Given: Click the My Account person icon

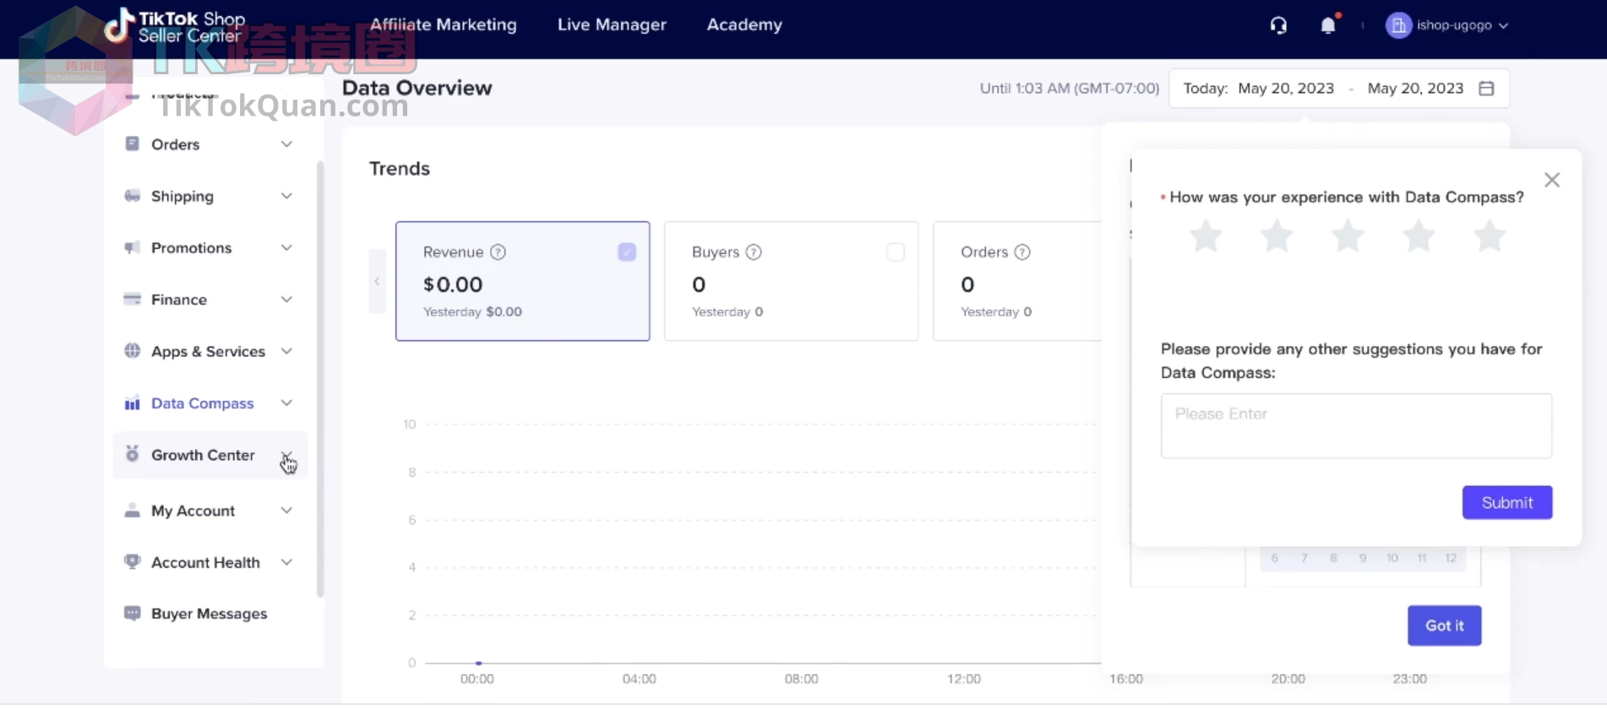Looking at the screenshot, I should [132, 510].
